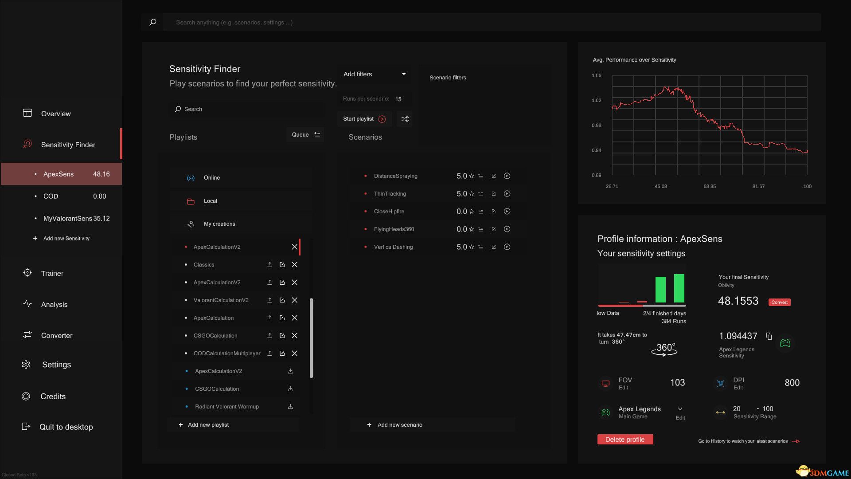The width and height of the screenshot is (851, 479).
Task: Delete the ApexSens profile
Action: click(625, 440)
